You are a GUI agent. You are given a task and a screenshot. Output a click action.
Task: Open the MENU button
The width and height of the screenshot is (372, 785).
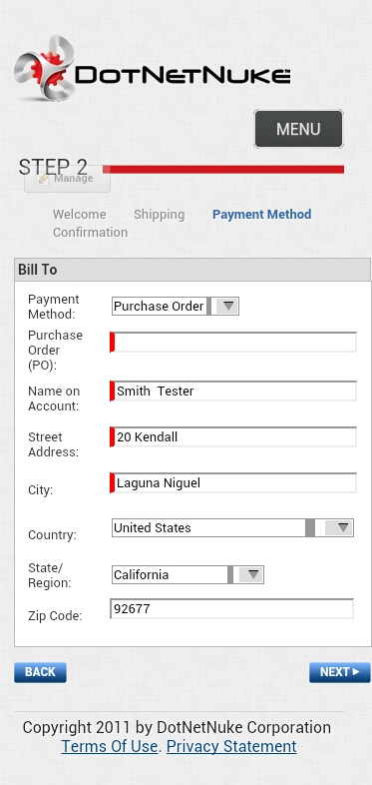coord(298,129)
